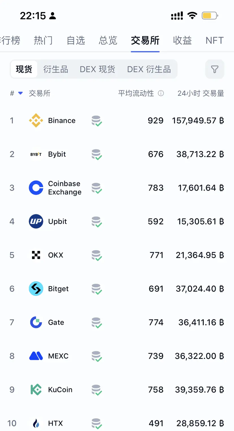
Task: Tap the KuCoin logo icon
Action: (x=36, y=390)
